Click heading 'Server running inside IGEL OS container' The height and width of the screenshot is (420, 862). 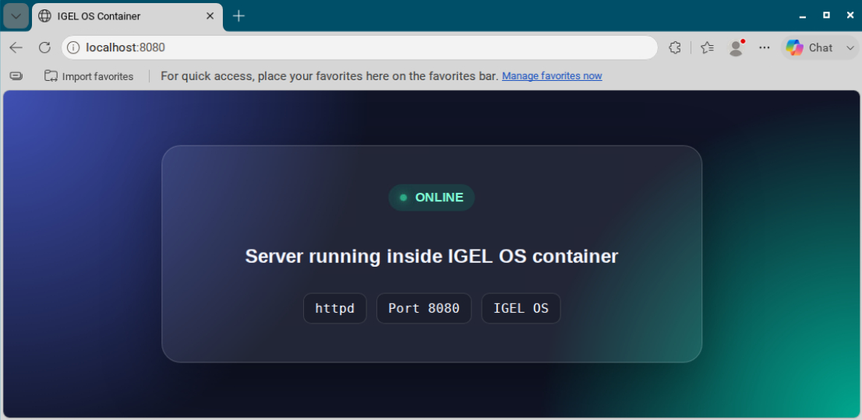coord(432,256)
